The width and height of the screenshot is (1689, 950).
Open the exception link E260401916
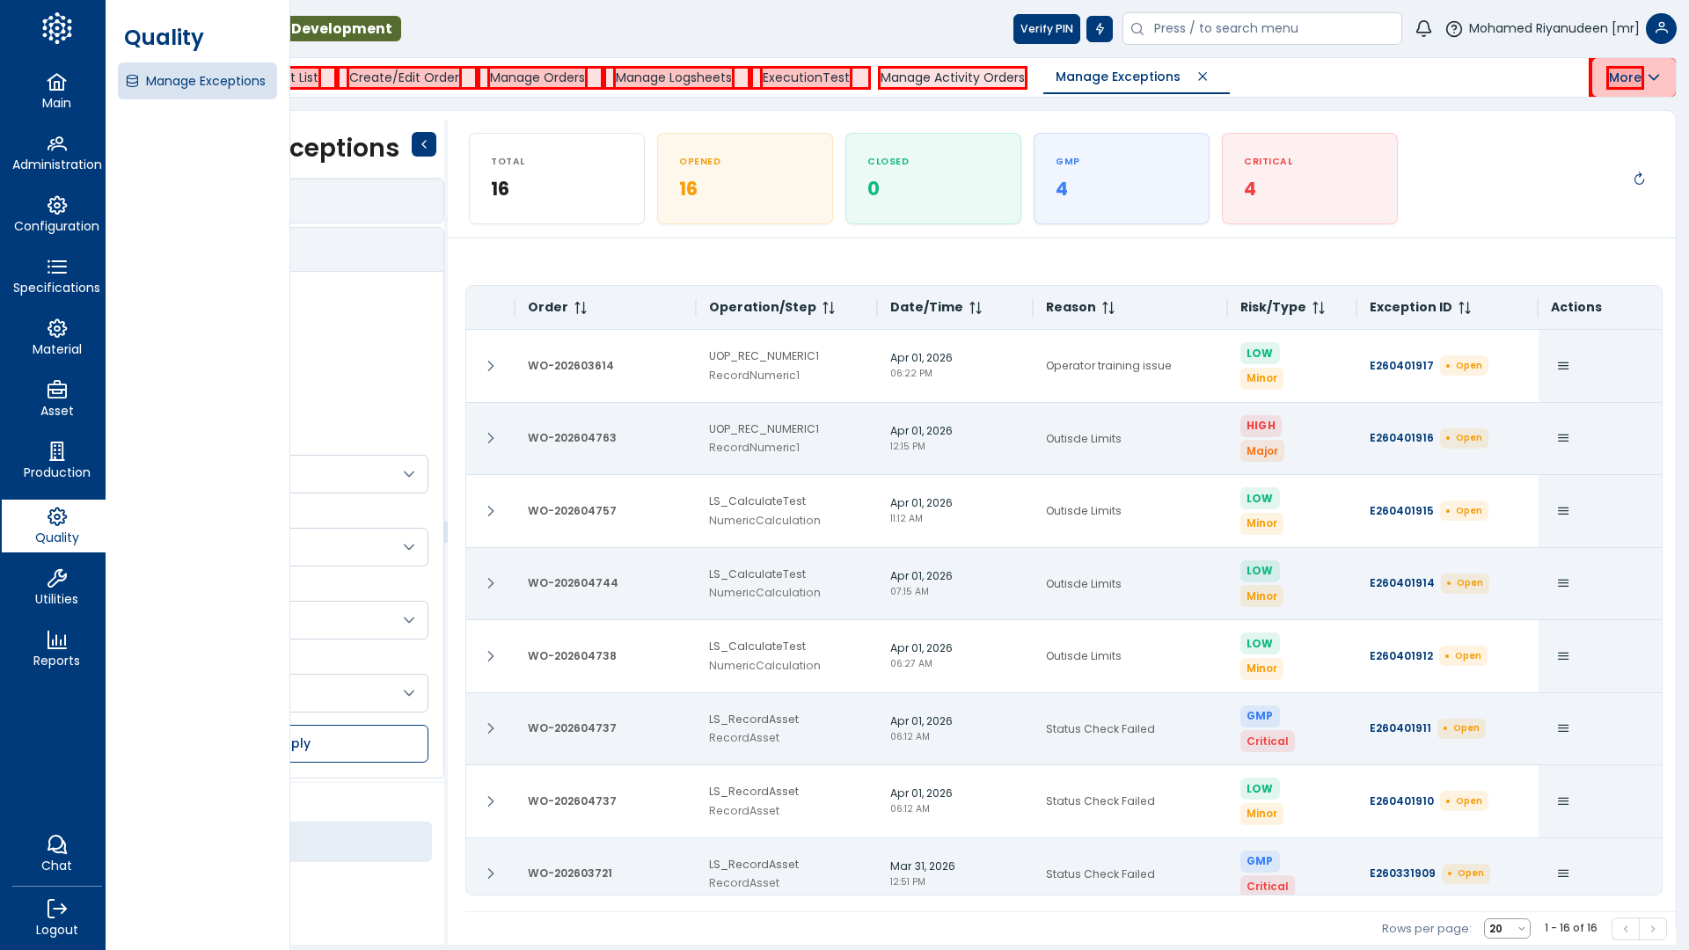tap(1401, 438)
